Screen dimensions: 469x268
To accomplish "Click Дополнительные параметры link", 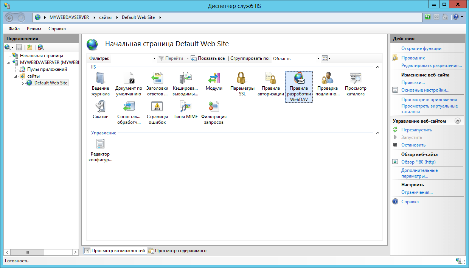I will 419,173.
